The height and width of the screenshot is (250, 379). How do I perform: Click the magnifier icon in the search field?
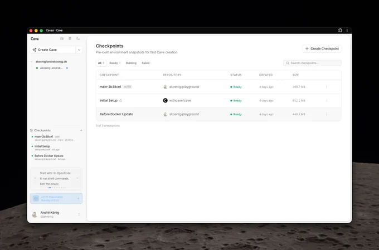click(x=288, y=63)
